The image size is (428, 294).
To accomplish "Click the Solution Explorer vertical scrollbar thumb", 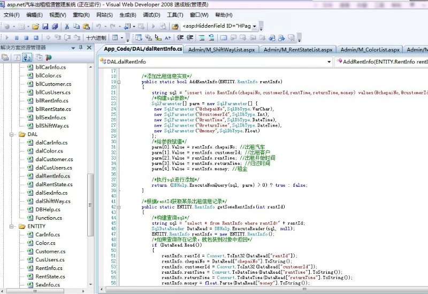I will tap(90, 205).
